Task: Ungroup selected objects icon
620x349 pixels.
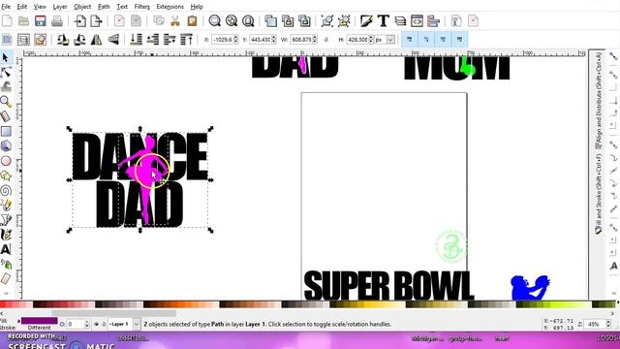Action: pyautogui.click(x=344, y=21)
